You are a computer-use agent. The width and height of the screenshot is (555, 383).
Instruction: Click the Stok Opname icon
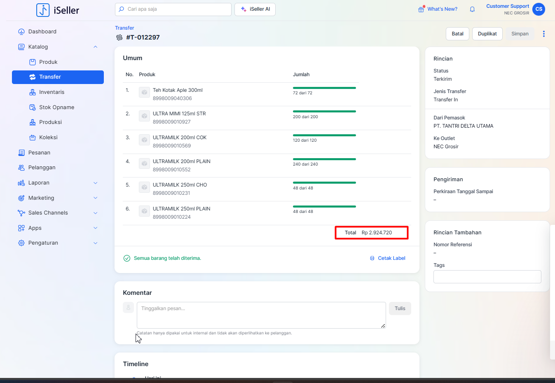33,107
